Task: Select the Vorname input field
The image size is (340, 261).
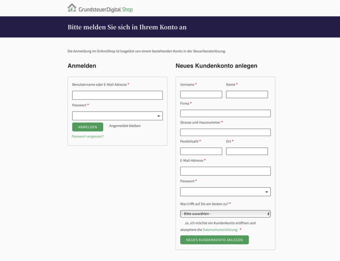Action: [x=201, y=95]
